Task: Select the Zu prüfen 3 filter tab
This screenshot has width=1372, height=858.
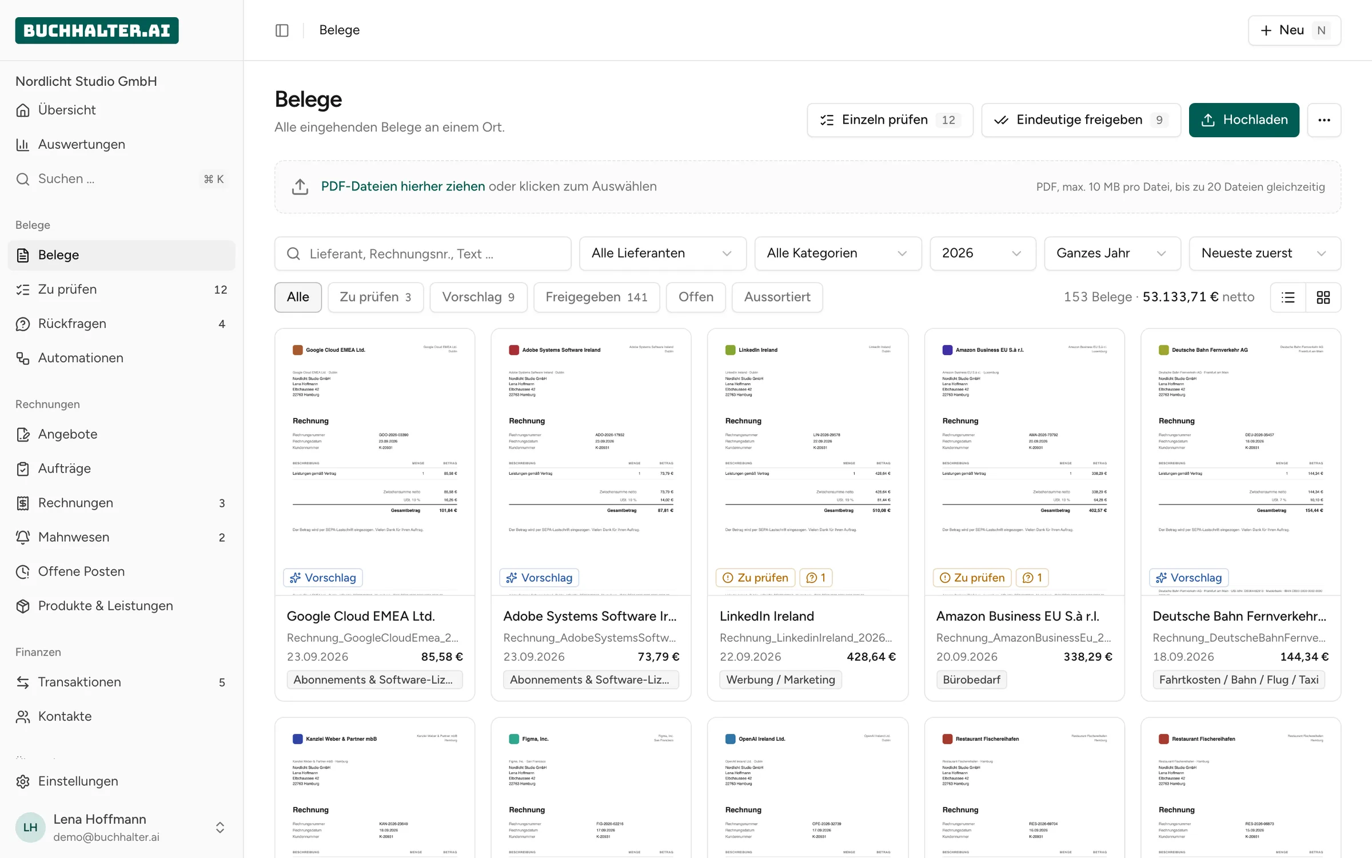Action: 376,297
